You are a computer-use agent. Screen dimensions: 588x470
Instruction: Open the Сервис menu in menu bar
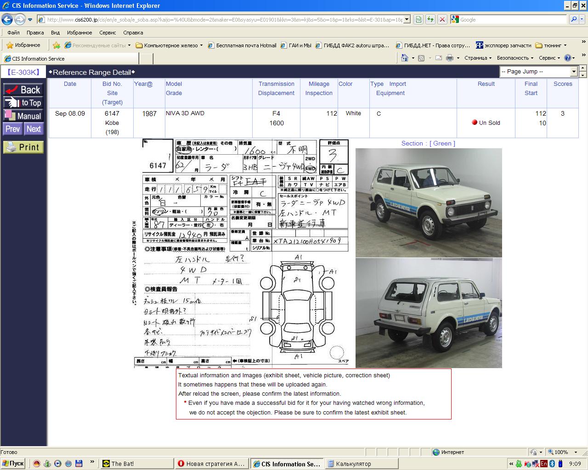click(107, 33)
